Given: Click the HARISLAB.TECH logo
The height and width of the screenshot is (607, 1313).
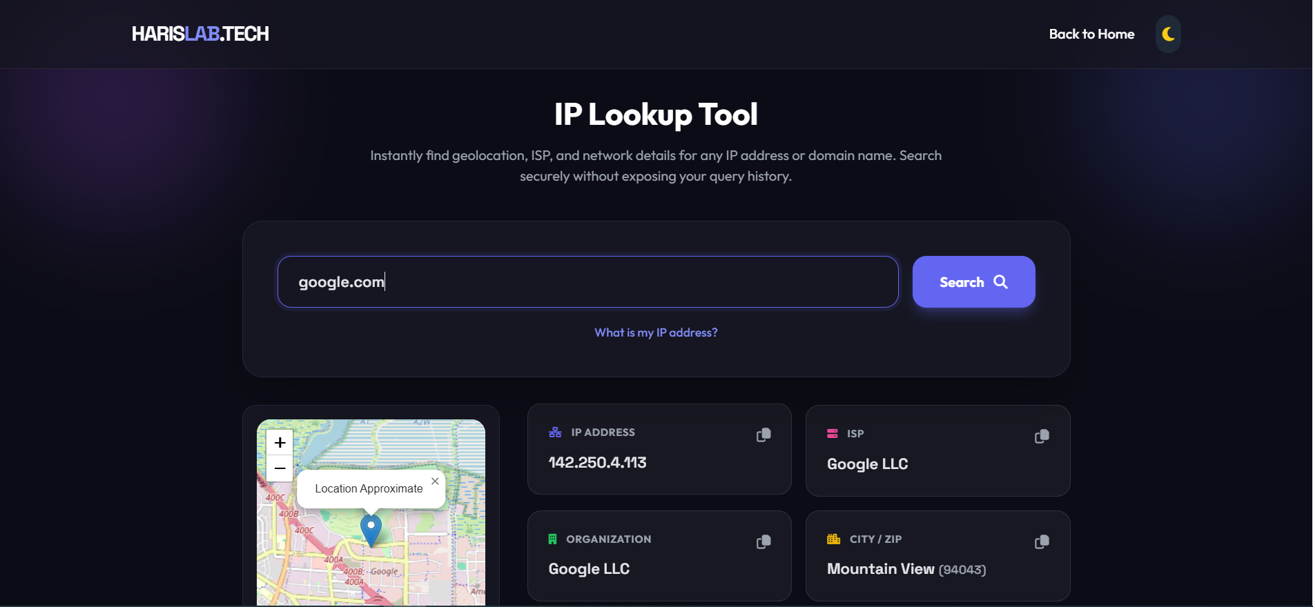Looking at the screenshot, I should tap(200, 34).
